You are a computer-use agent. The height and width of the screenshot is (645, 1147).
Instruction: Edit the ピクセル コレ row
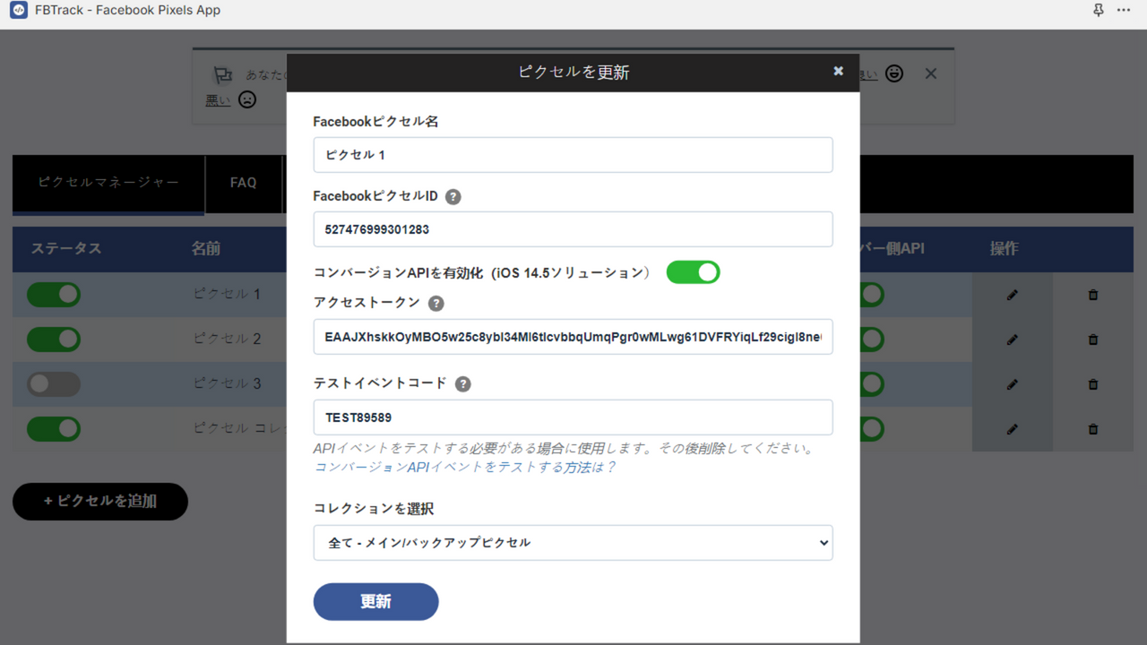click(x=1013, y=429)
